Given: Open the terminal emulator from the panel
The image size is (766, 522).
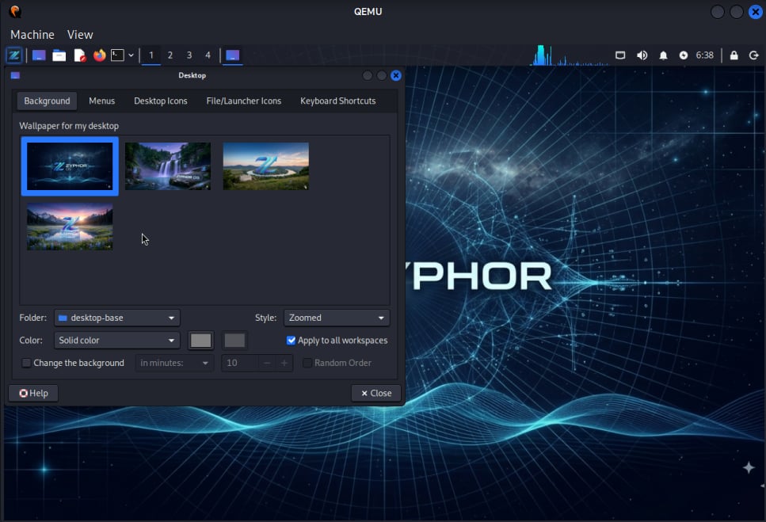Looking at the screenshot, I should tap(117, 55).
